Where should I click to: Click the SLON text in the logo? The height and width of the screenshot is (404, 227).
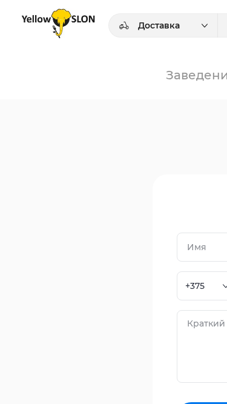pos(83,19)
